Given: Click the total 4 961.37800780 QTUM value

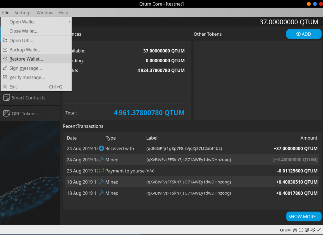Looking at the screenshot, I should point(149,113).
